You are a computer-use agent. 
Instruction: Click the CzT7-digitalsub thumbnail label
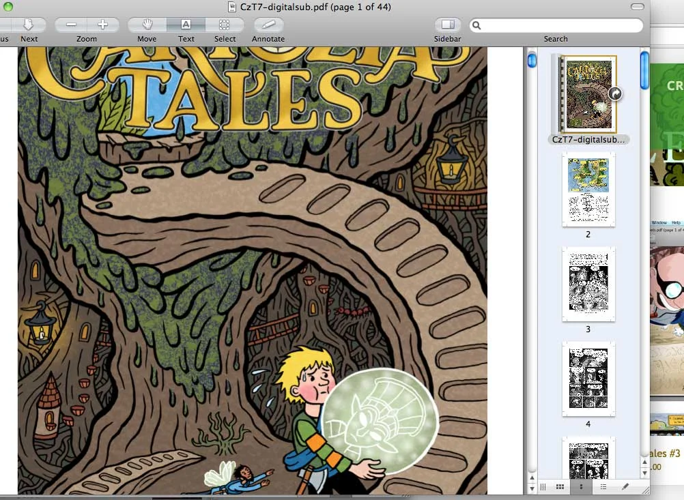588,139
